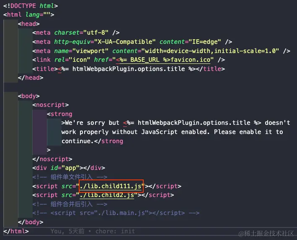
Task: Click the html lang attribute line
Action: [29, 15]
